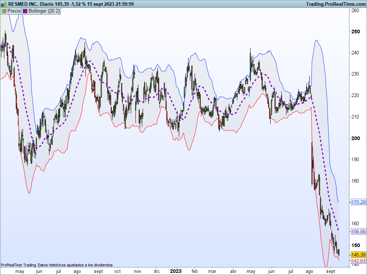Click the 150 price axis label

coord(356,245)
